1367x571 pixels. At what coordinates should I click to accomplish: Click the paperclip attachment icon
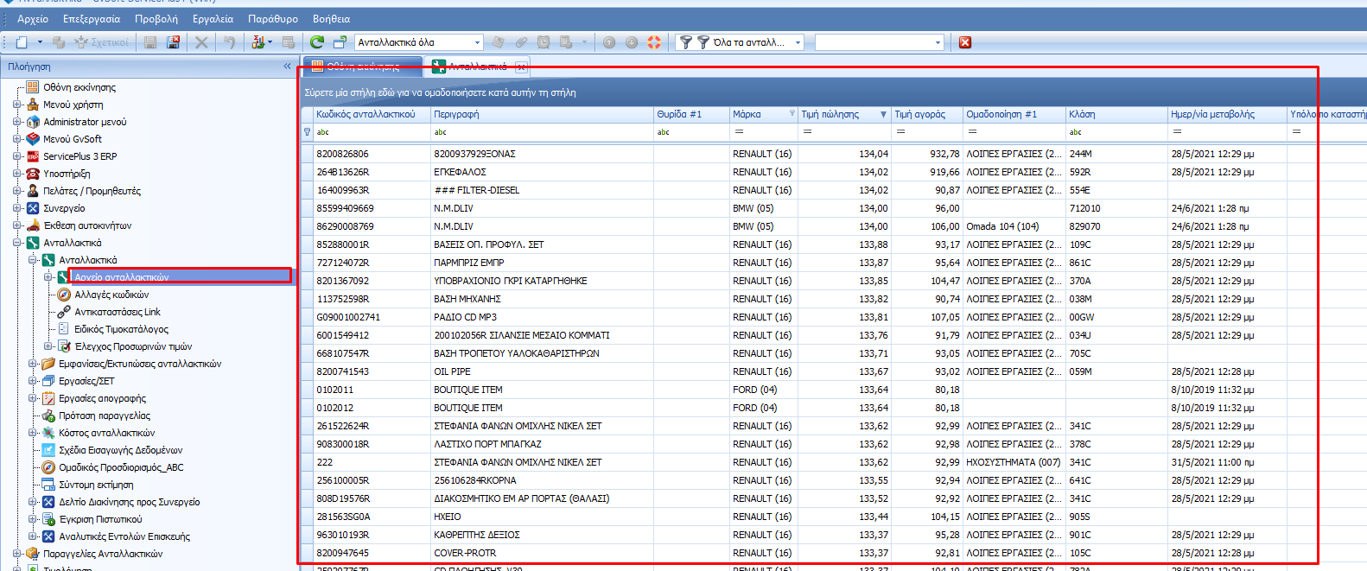point(521,42)
